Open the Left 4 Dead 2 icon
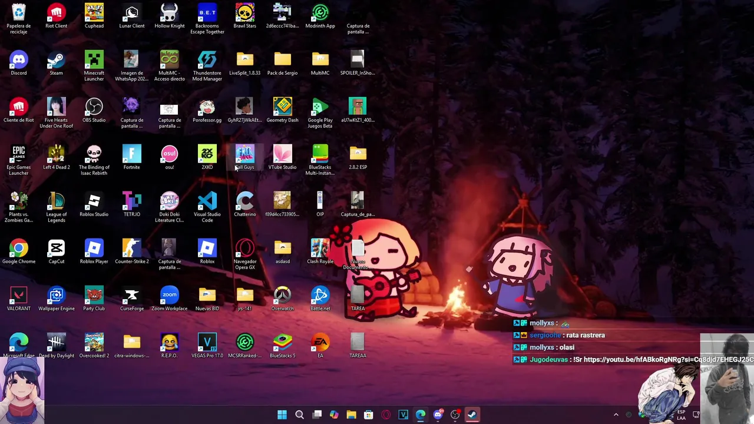The image size is (754, 424). (x=57, y=157)
